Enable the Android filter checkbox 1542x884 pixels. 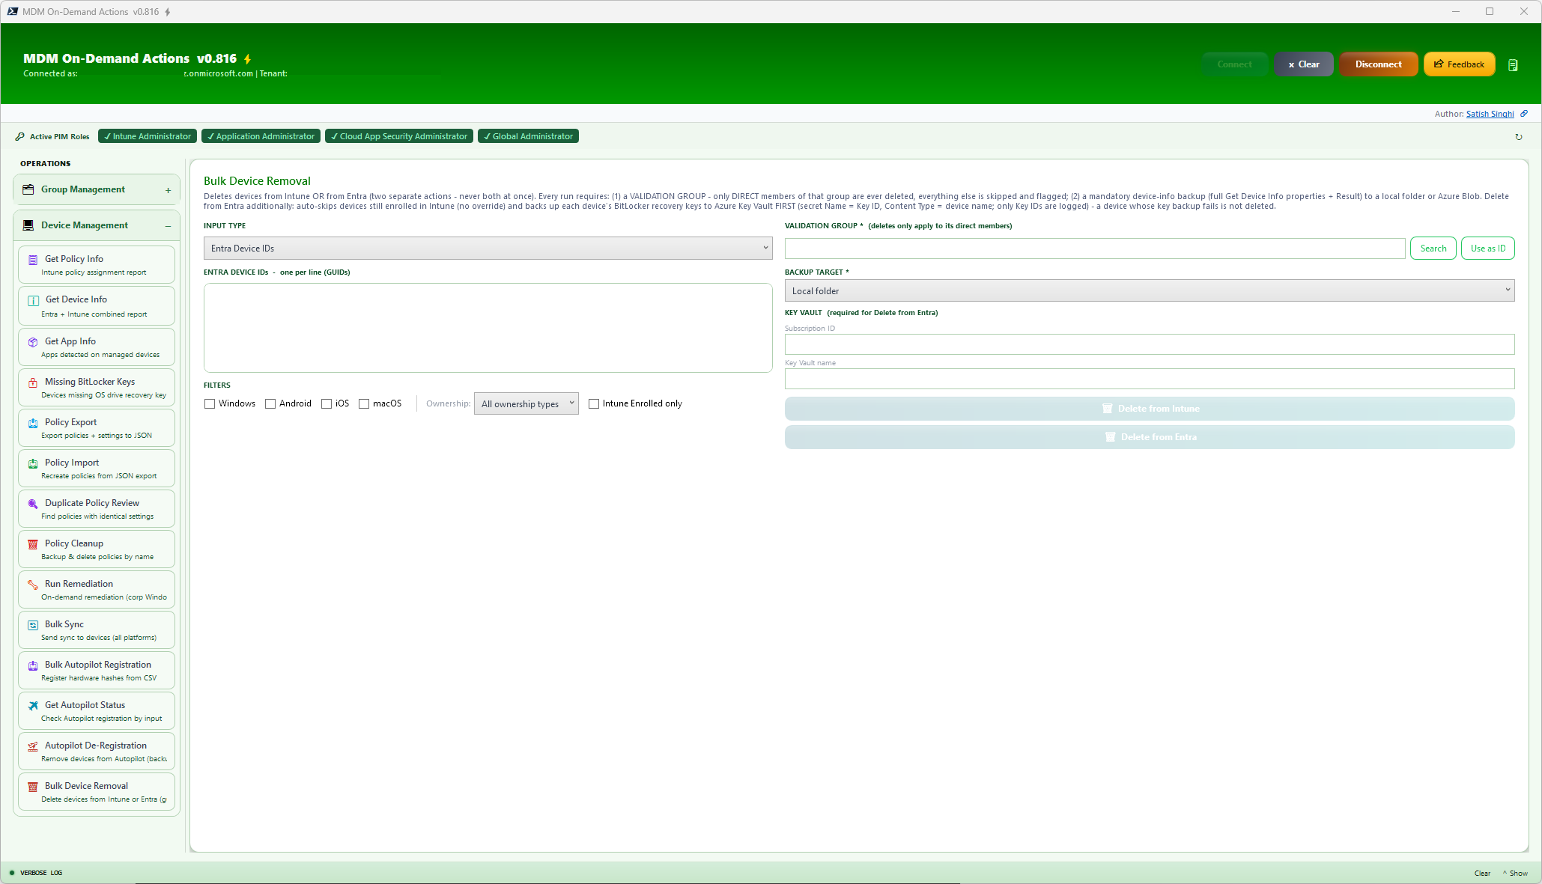(270, 404)
